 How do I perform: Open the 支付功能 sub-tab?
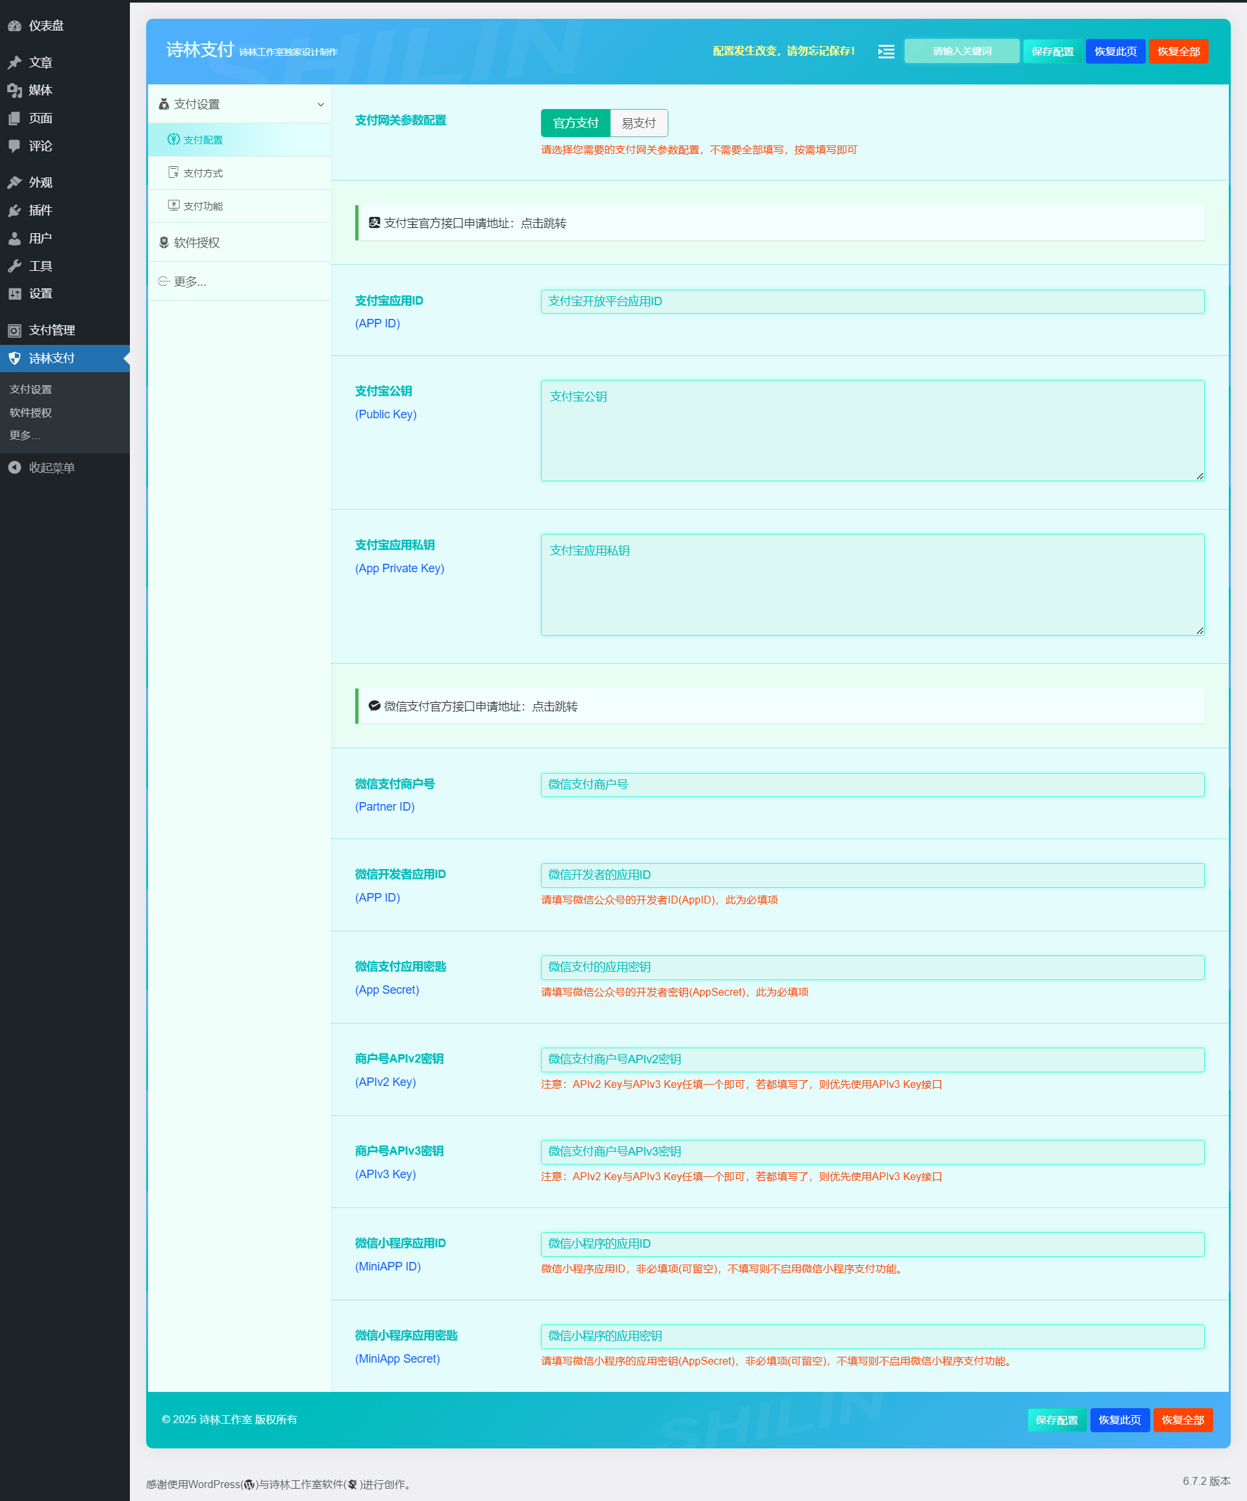tap(240, 206)
